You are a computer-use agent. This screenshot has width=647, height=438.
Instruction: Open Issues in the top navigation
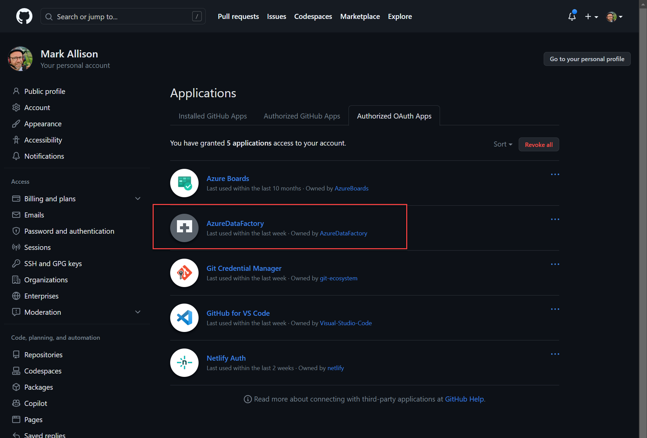(x=276, y=17)
